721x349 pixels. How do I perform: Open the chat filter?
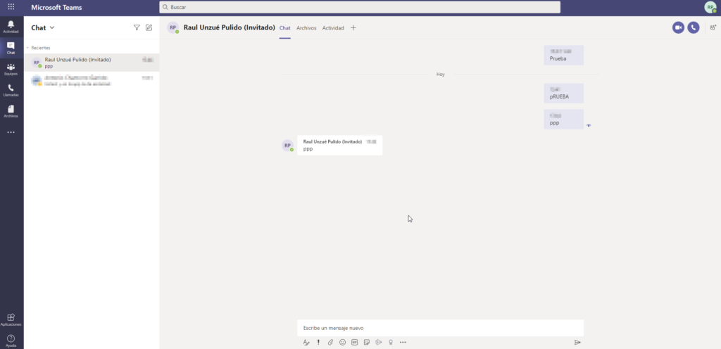click(x=137, y=27)
